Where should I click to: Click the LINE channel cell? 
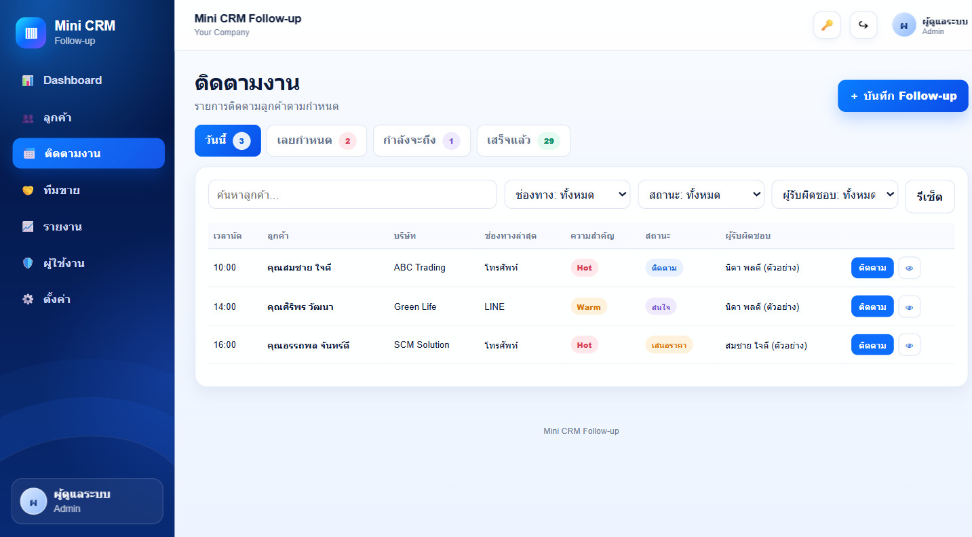point(494,306)
